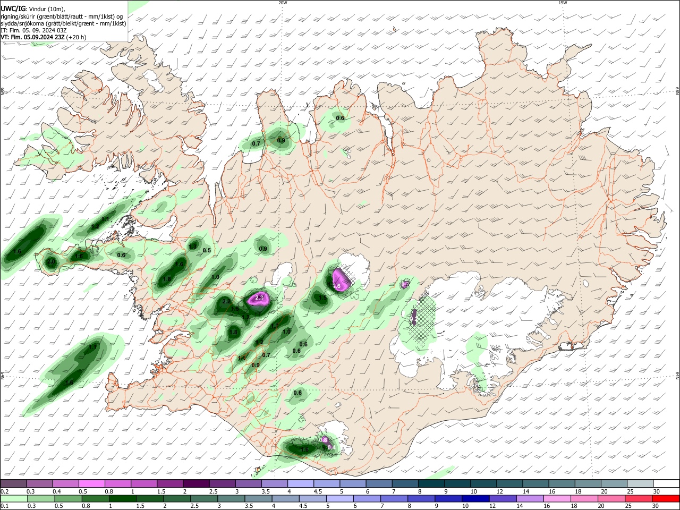Click the pale green 0.1 rain swatch
This screenshot has width=680, height=510.
(13, 498)
